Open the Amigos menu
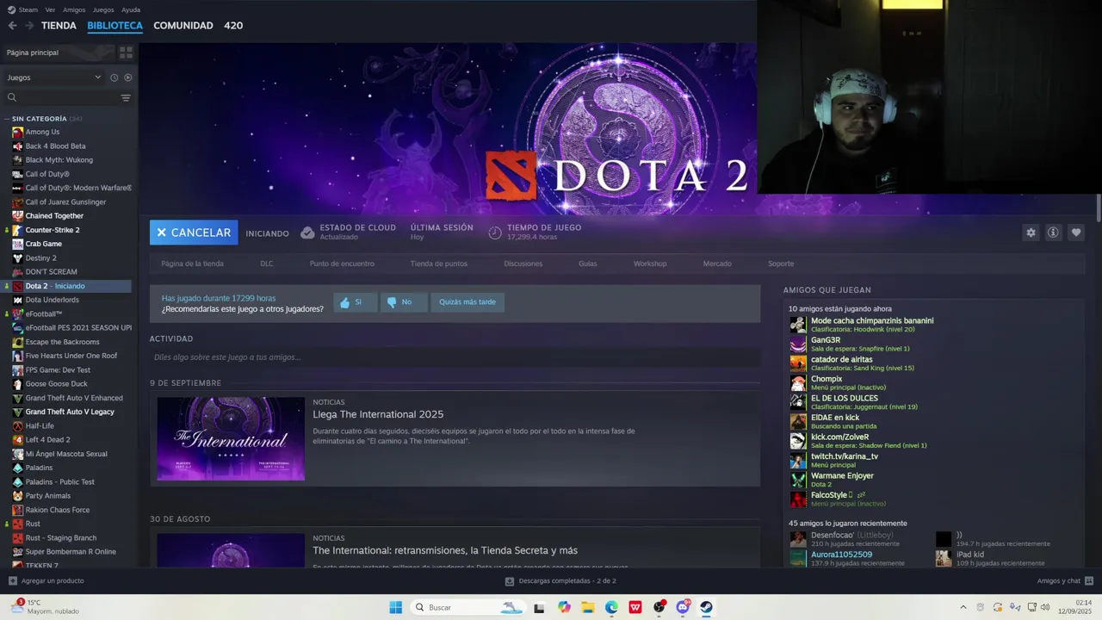The height and width of the screenshot is (620, 1102). tap(74, 9)
